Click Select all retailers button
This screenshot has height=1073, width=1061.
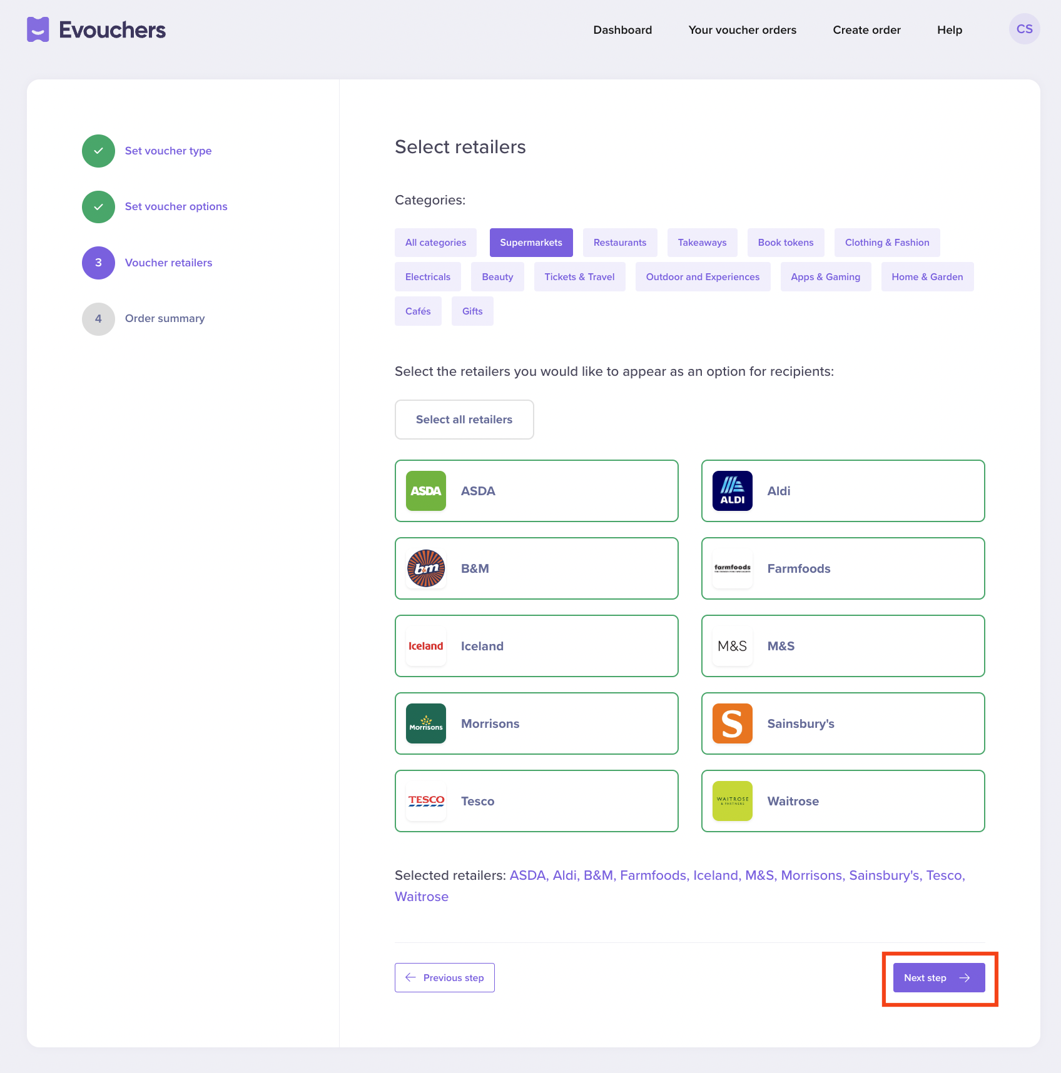pyautogui.click(x=464, y=420)
